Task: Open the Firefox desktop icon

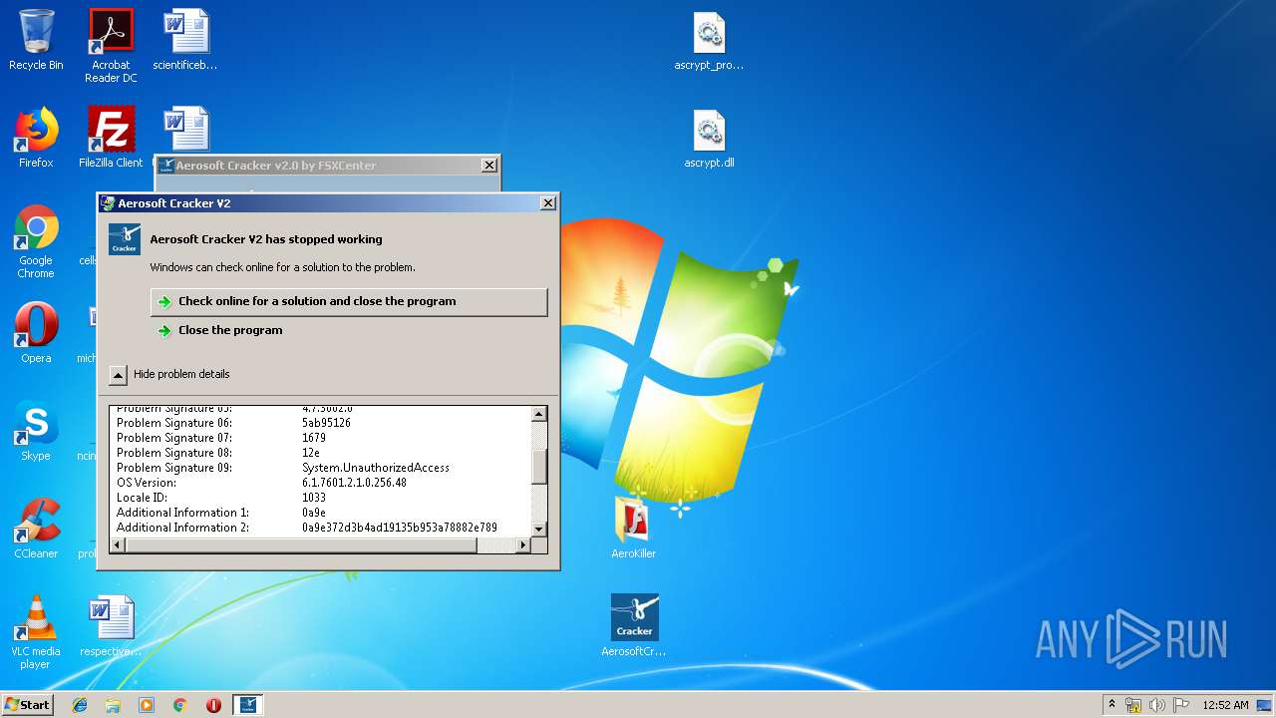Action: [x=36, y=138]
